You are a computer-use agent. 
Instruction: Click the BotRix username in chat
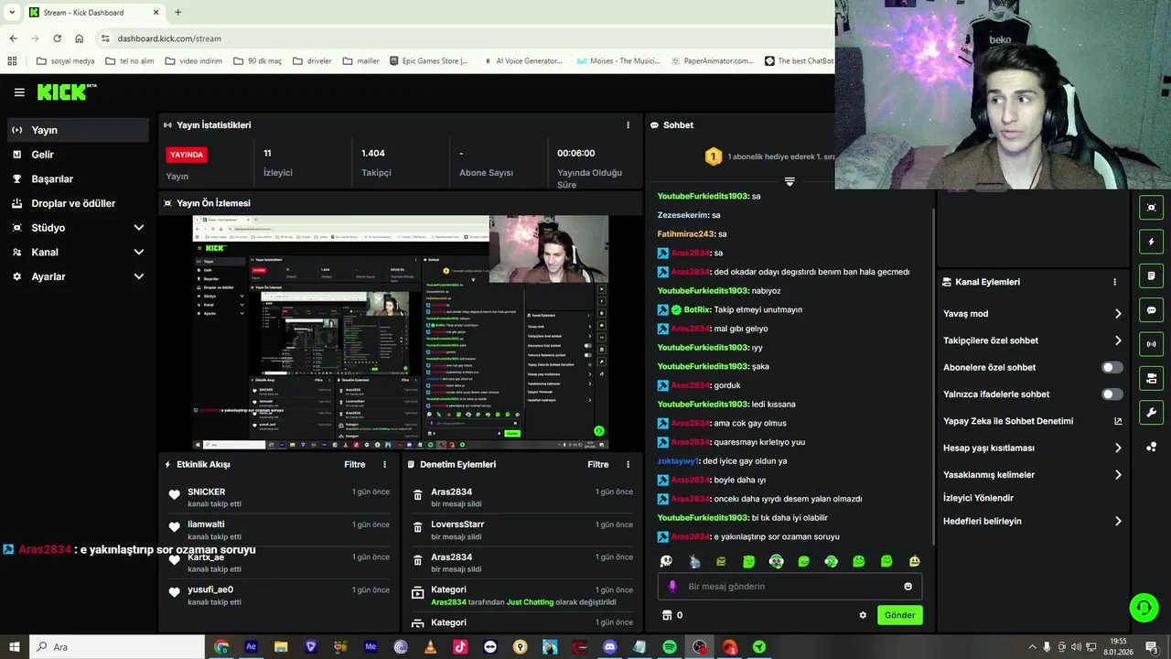(x=696, y=310)
